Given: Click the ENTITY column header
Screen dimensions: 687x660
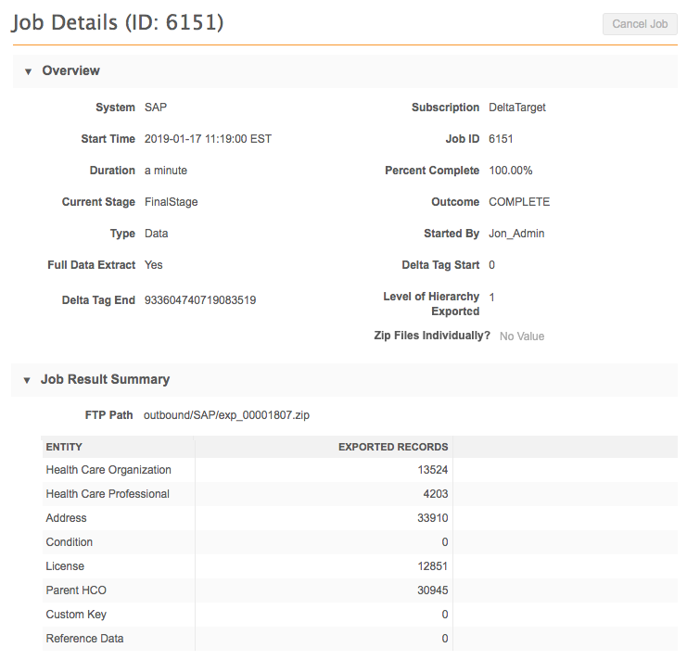Looking at the screenshot, I should [64, 447].
